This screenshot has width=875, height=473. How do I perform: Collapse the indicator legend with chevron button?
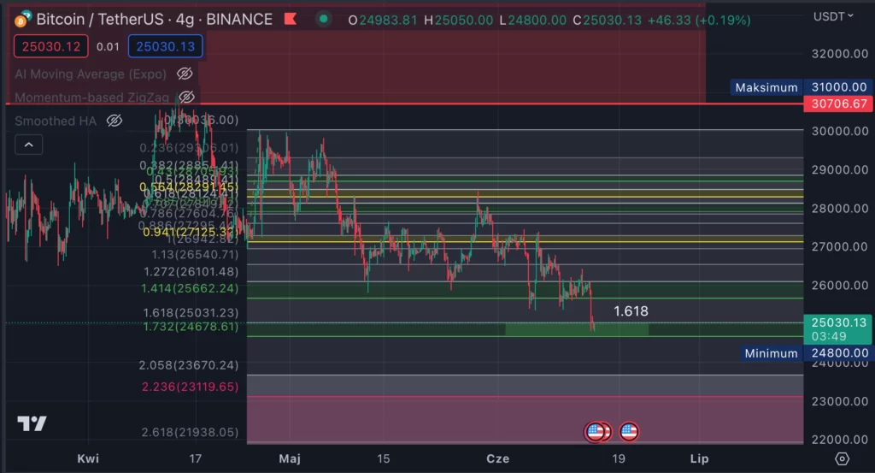tap(29, 145)
